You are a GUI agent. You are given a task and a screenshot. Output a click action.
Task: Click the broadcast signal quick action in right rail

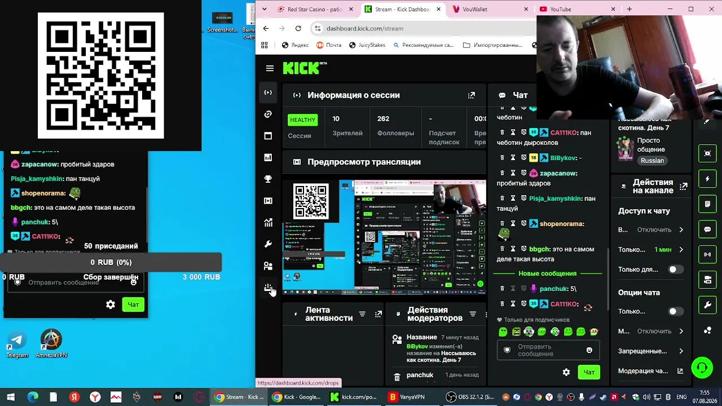(707, 254)
